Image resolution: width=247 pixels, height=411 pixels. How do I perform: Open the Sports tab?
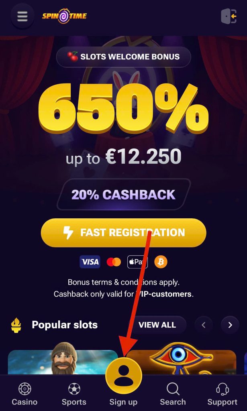74,394
